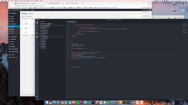Open Terminal from the dock
Image resolution: width=188 pixels, height=105 pixels.
pos(93,102)
